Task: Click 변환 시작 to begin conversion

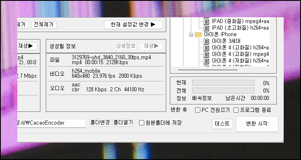Action: click(257, 124)
